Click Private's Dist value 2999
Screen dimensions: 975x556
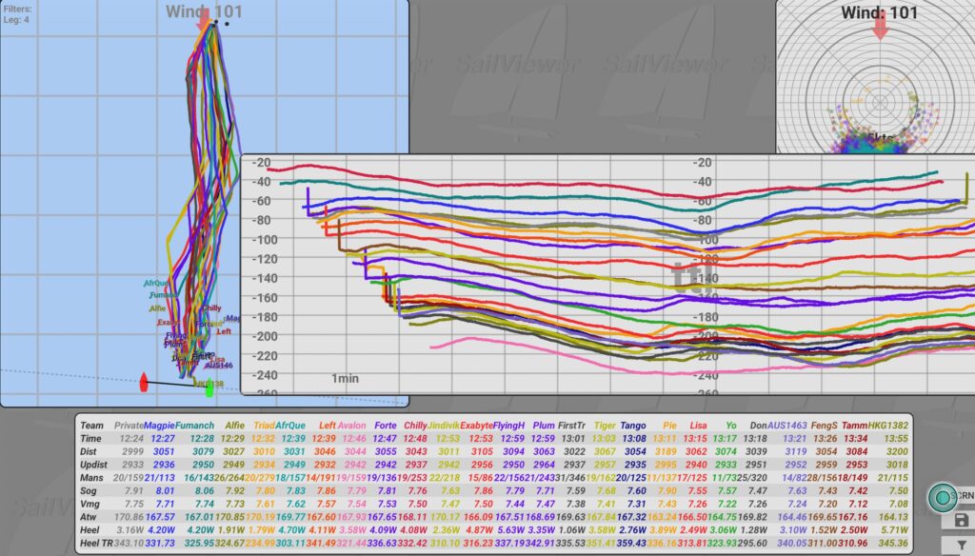pos(132,451)
